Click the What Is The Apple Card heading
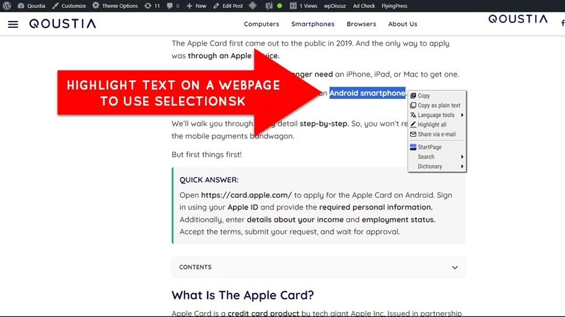The image size is (565, 317). [x=242, y=295]
